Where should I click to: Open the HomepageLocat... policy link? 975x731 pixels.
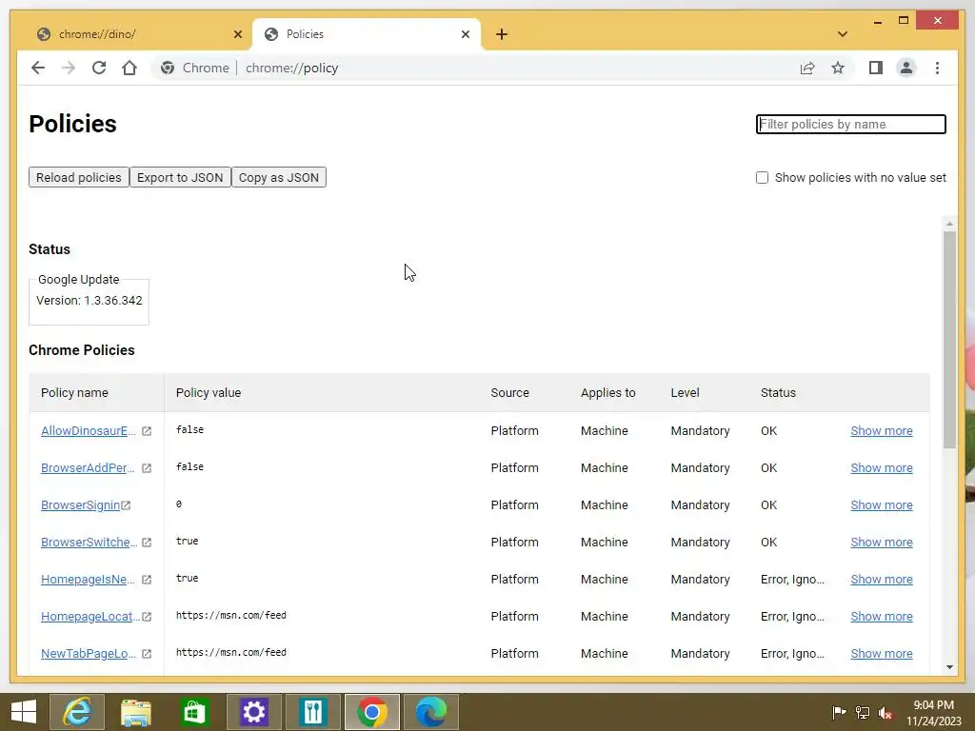pos(90,617)
